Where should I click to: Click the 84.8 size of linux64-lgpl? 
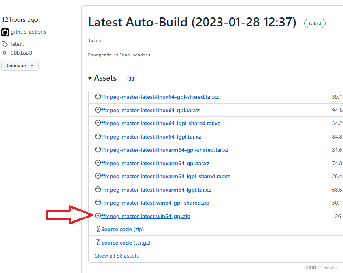337,137
